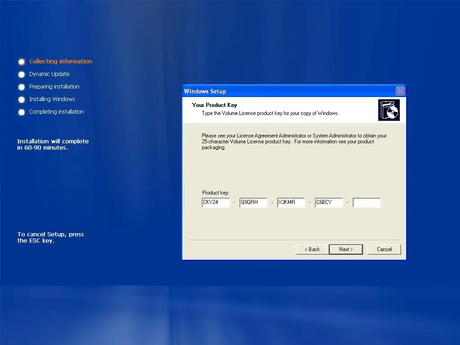Click the 'Completing installation' step label
The width and height of the screenshot is (460, 345).
[56, 112]
